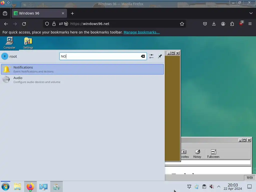
Task: Bookmark this page with the star
Action: click(182, 24)
